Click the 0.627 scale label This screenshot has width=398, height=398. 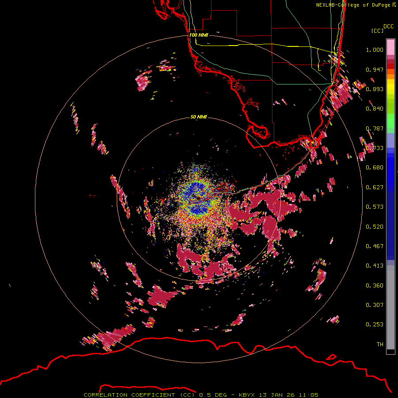point(375,188)
